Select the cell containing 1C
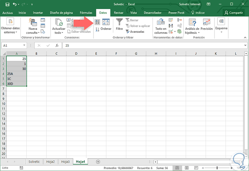This screenshot has width=249, height=171. (16, 79)
